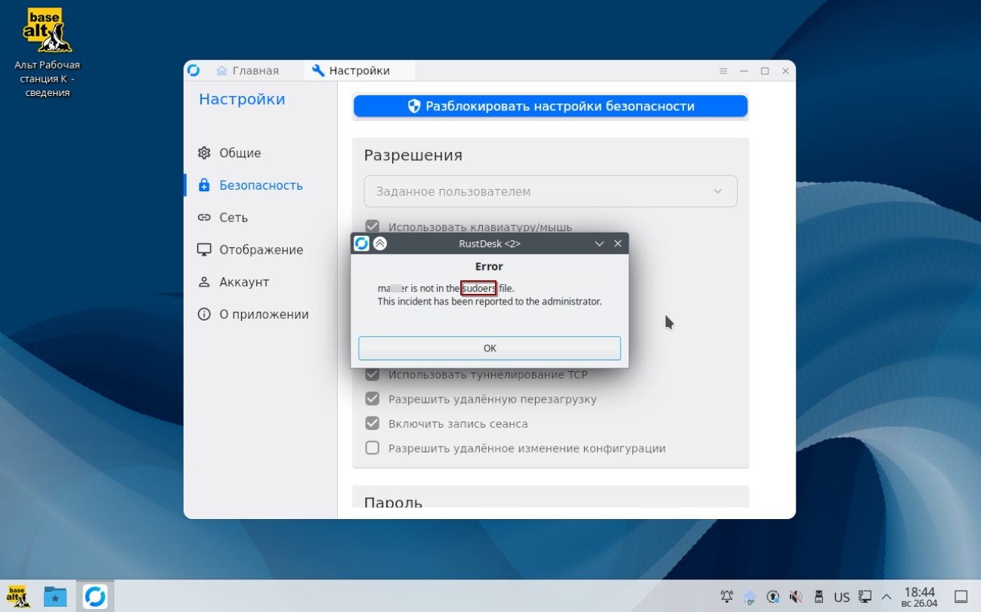Switch to the Главная tab
Screen dimensions: 981x612
click(247, 71)
